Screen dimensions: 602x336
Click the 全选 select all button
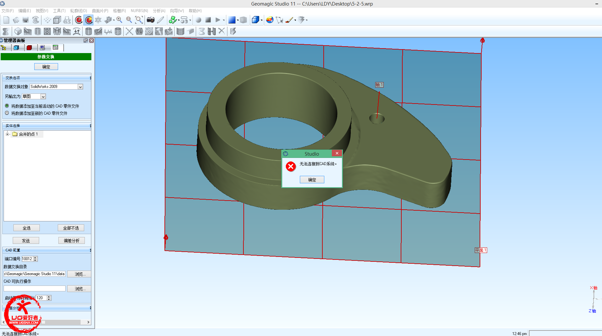[26, 228]
